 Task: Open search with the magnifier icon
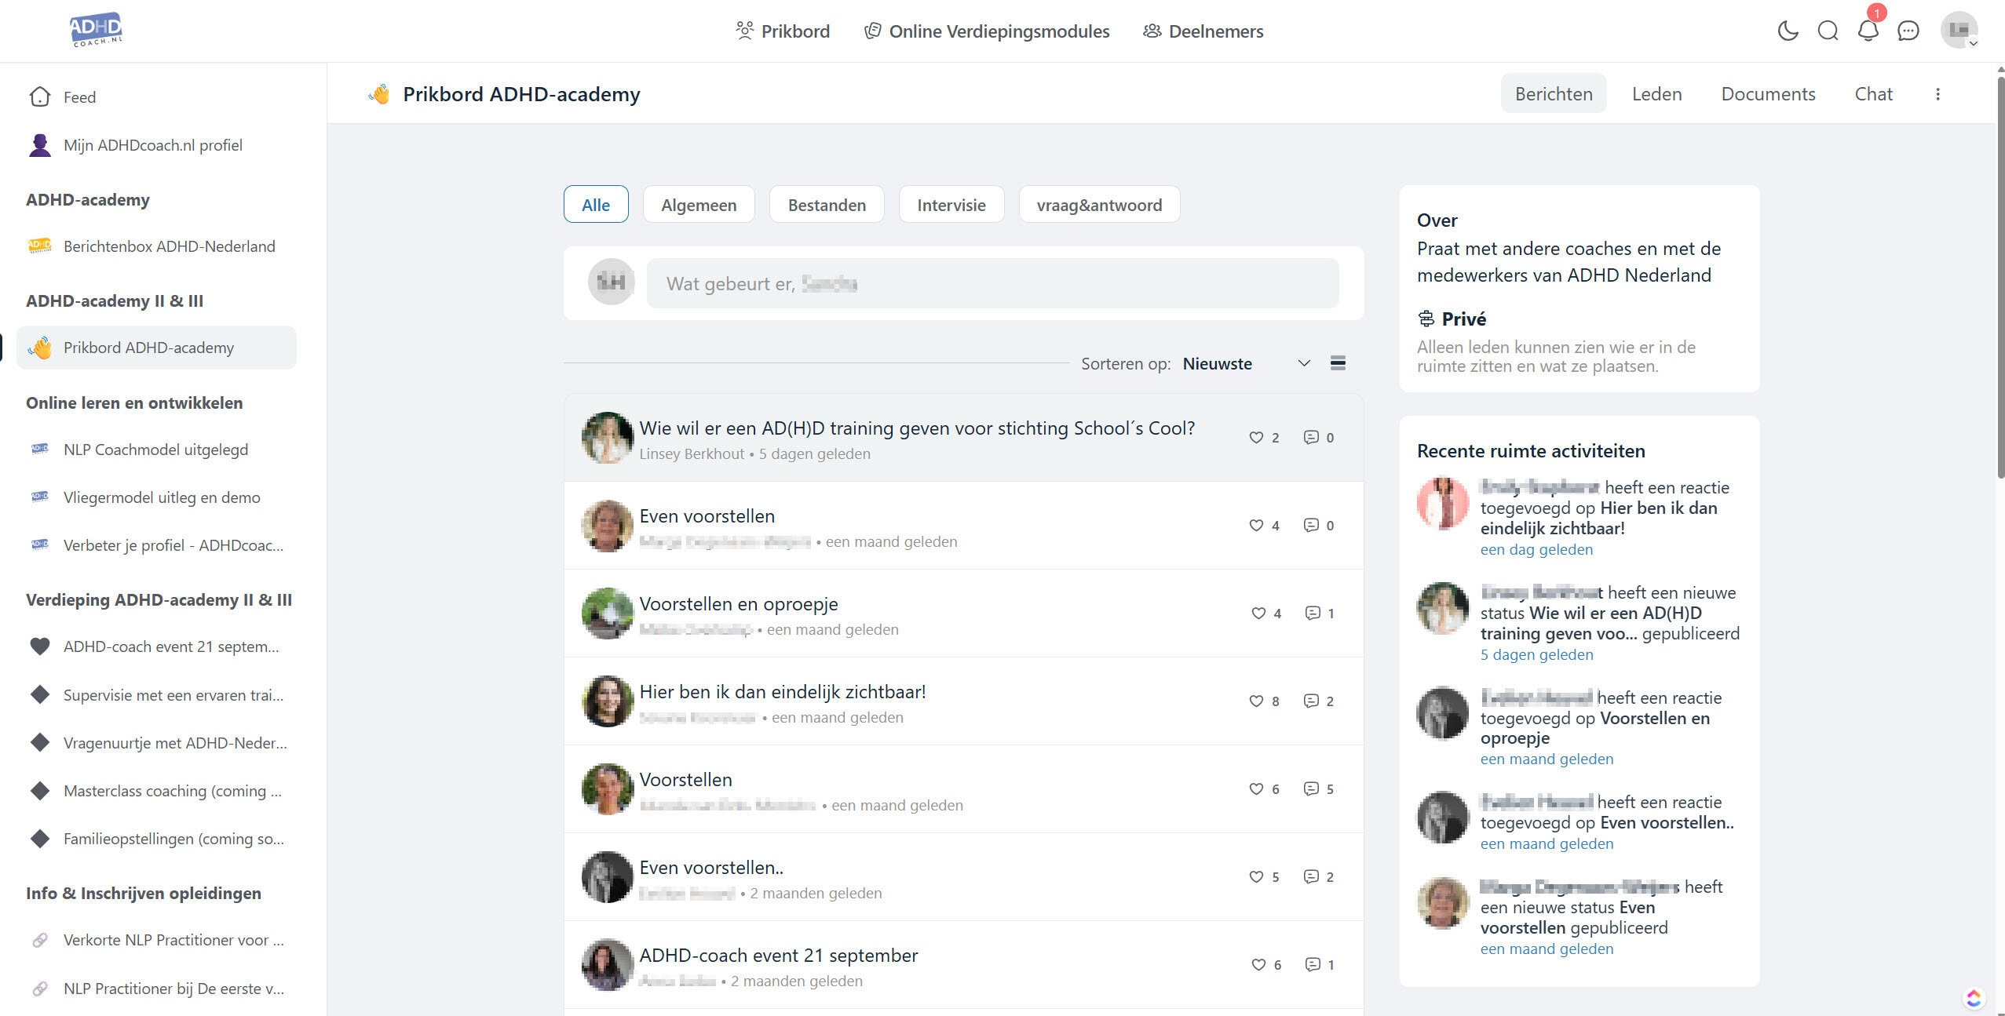click(x=1828, y=31)
